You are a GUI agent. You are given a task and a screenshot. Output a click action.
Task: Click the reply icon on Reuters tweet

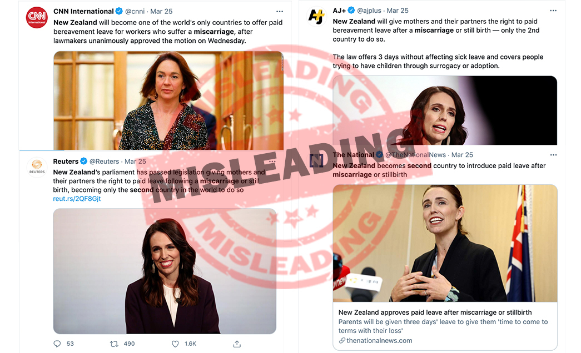point(57,344)
